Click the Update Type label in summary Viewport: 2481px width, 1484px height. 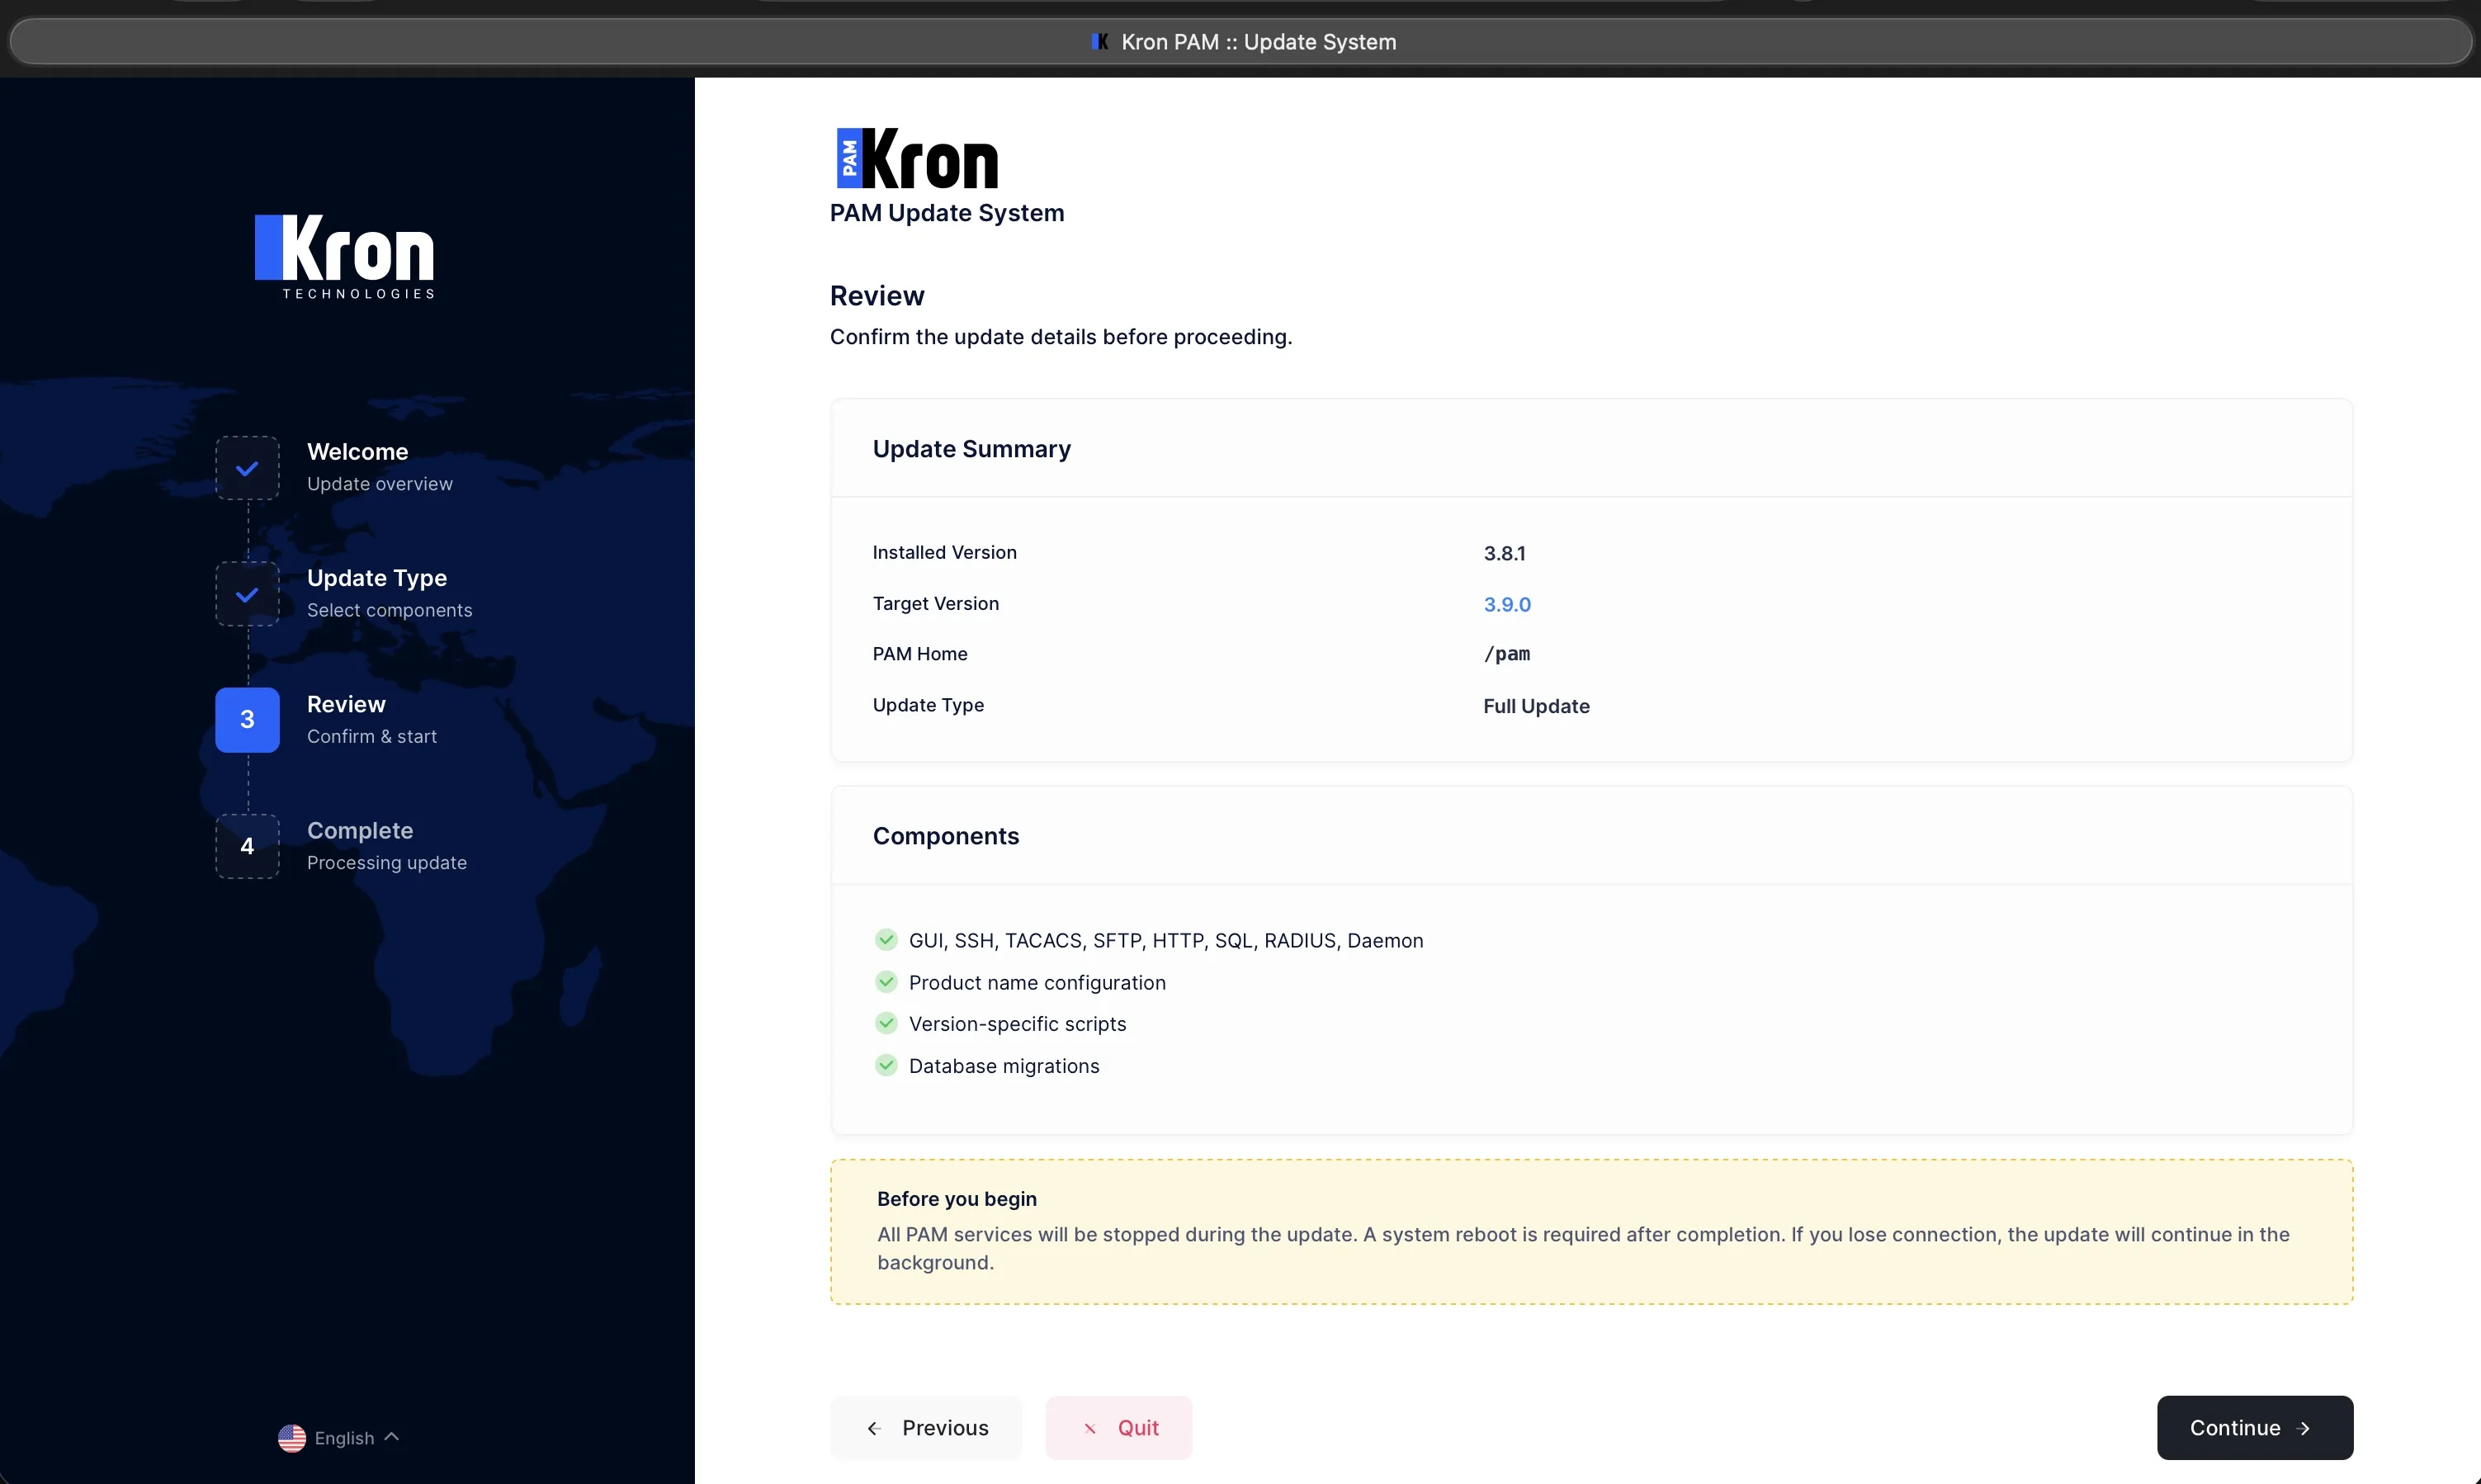pos(928,705)
